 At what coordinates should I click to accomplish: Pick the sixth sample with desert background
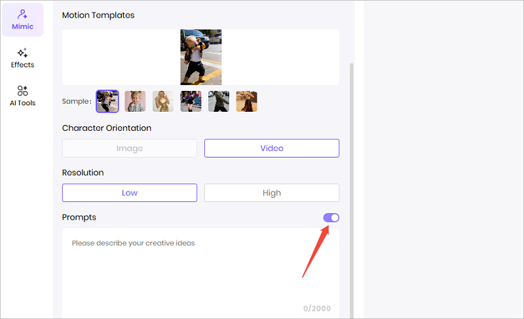point(246,101)
